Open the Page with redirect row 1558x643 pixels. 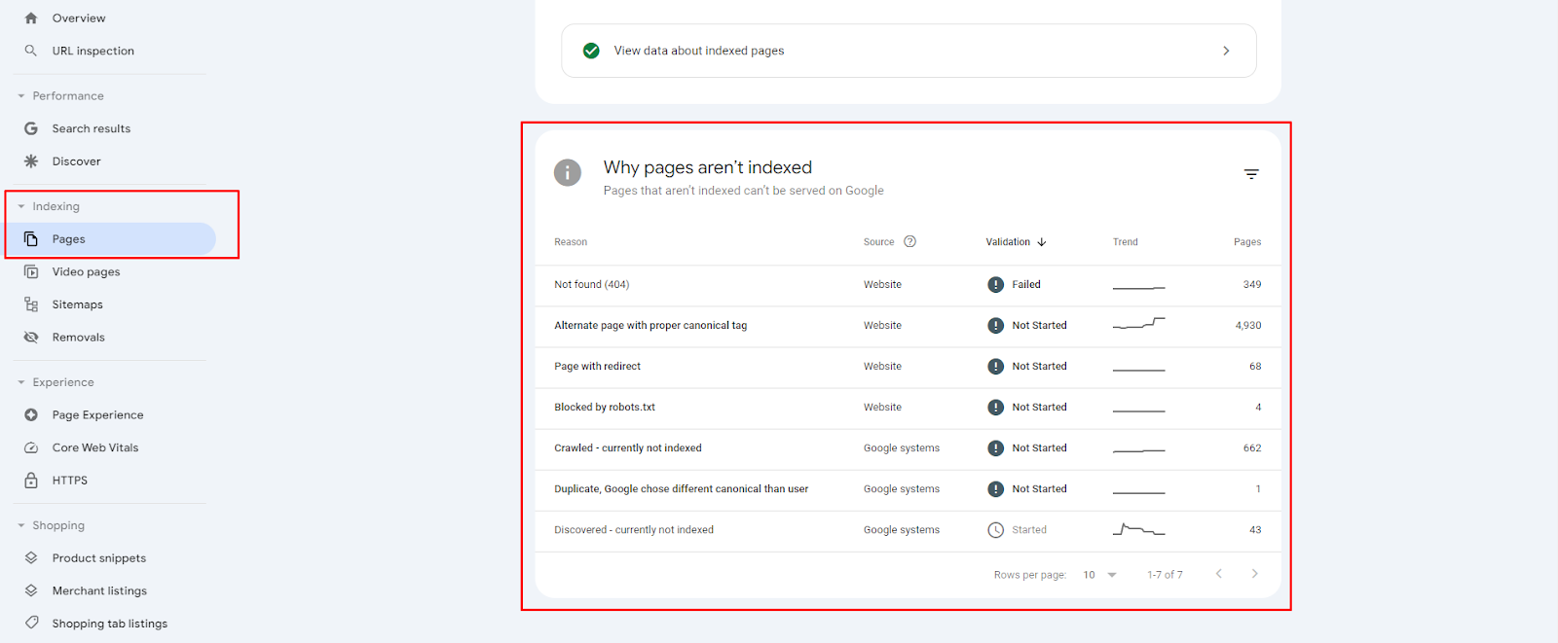908,367
